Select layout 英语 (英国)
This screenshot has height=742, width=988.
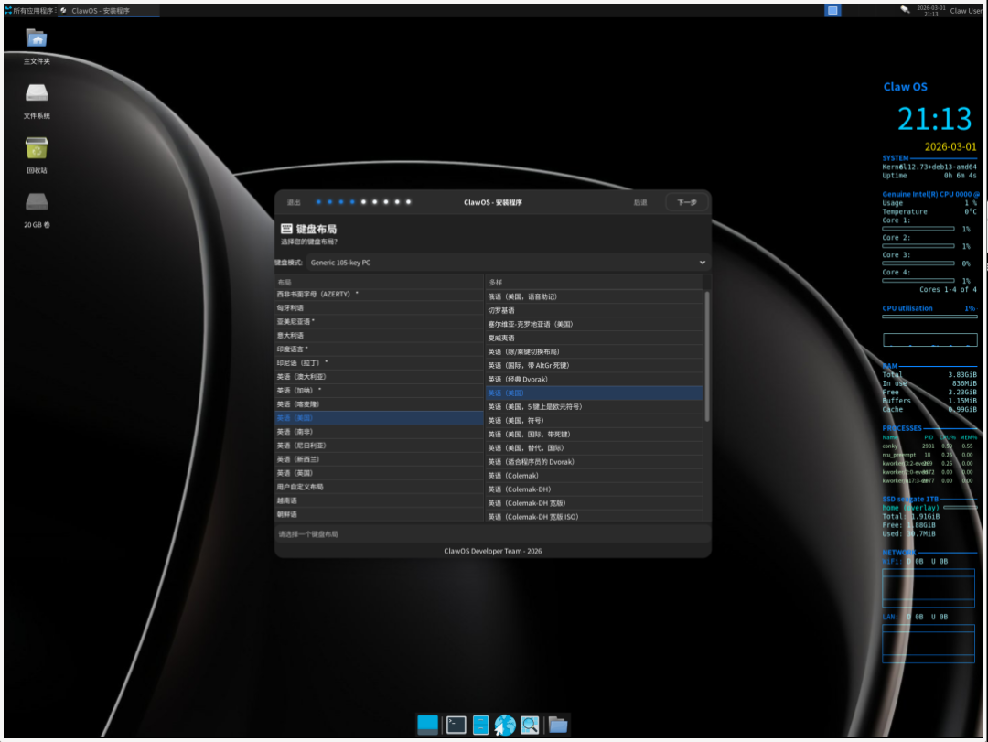379,473
